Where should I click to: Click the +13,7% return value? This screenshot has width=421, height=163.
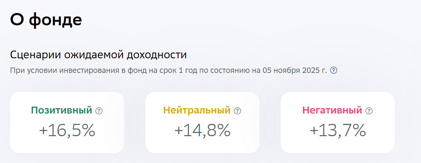coord(338,131)
